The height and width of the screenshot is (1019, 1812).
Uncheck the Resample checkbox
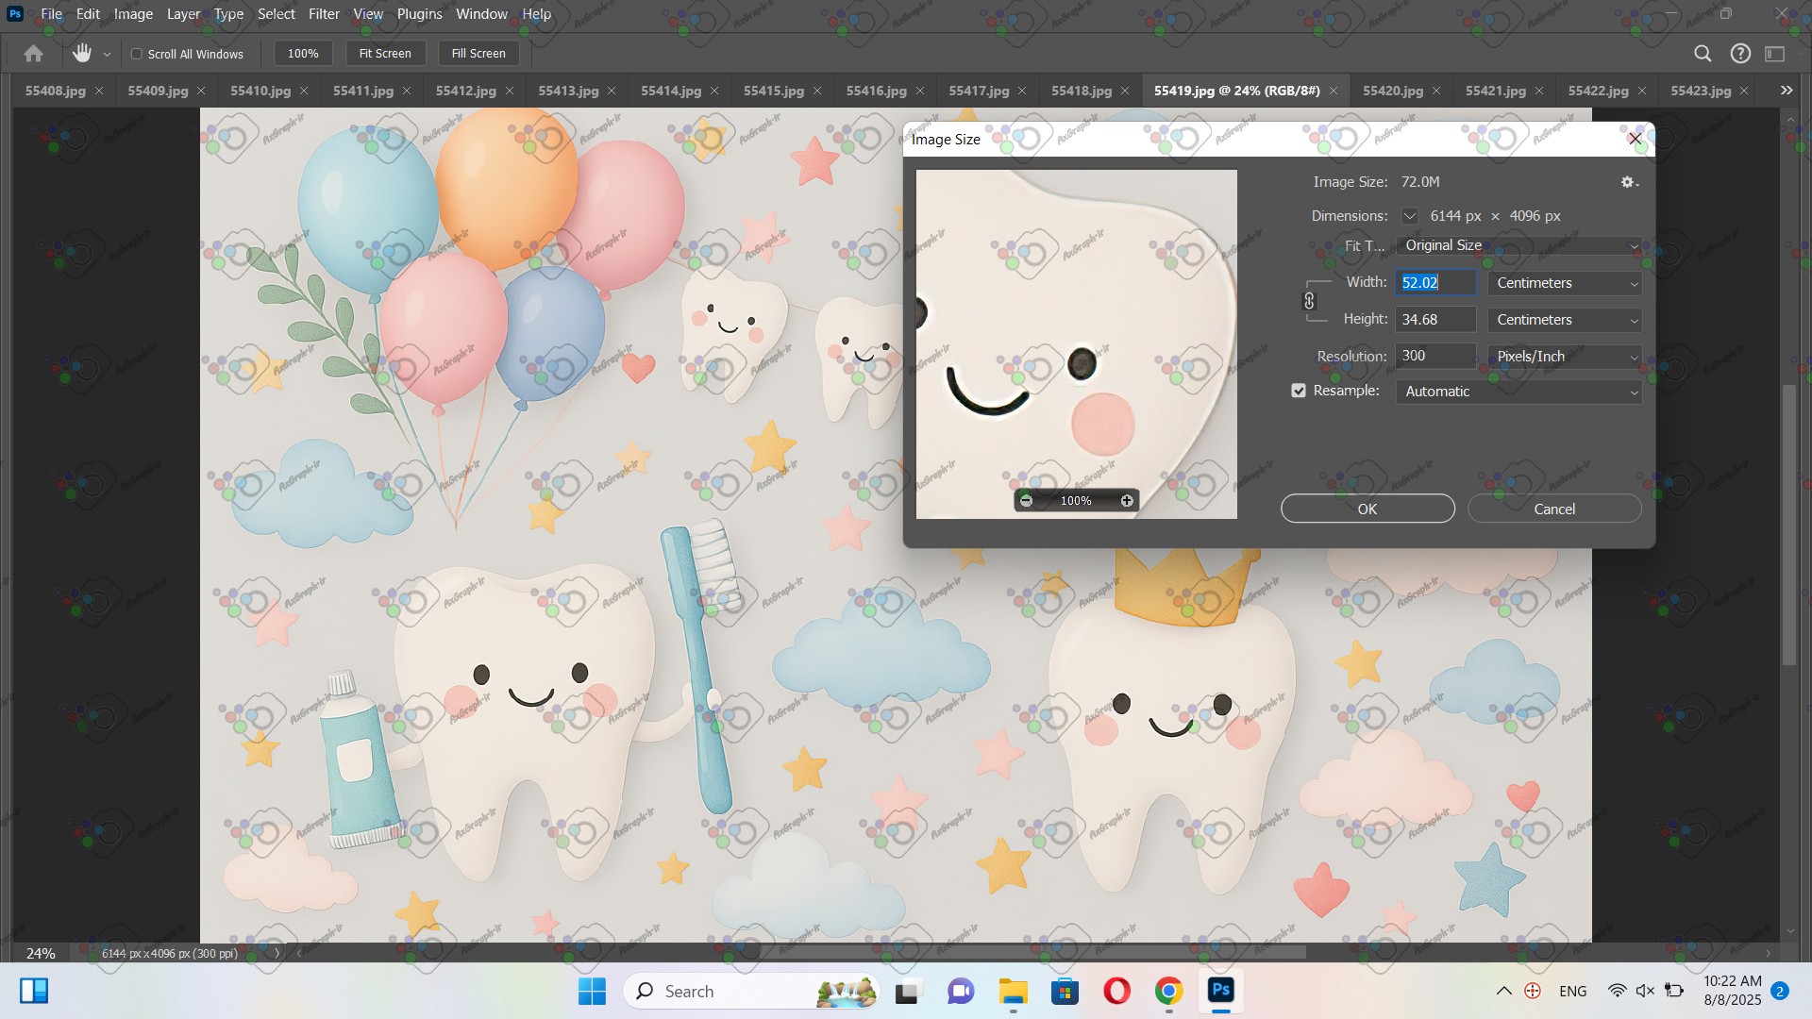click(1299, 391)
